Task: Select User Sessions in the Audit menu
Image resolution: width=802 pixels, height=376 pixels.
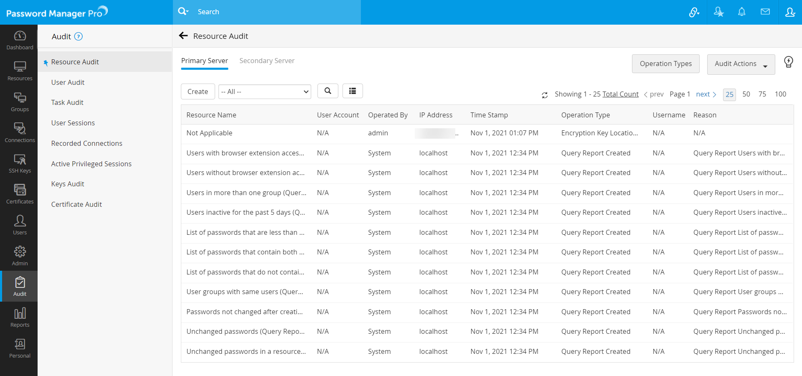Action: tap(73, 123)
